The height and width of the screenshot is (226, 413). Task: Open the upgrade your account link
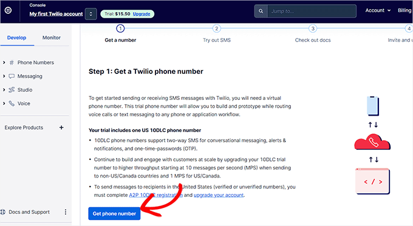pyautogui.click(x=219, y=195)
